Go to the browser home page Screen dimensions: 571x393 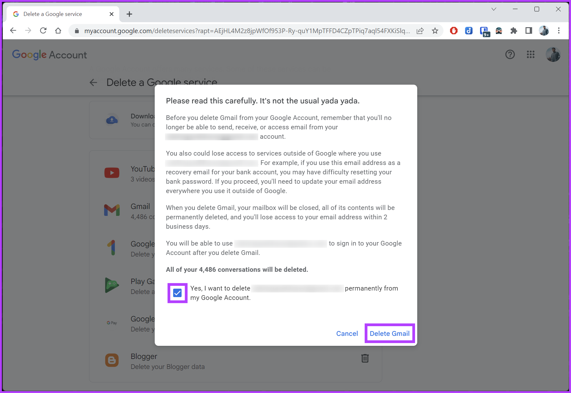tap(58, 31)
